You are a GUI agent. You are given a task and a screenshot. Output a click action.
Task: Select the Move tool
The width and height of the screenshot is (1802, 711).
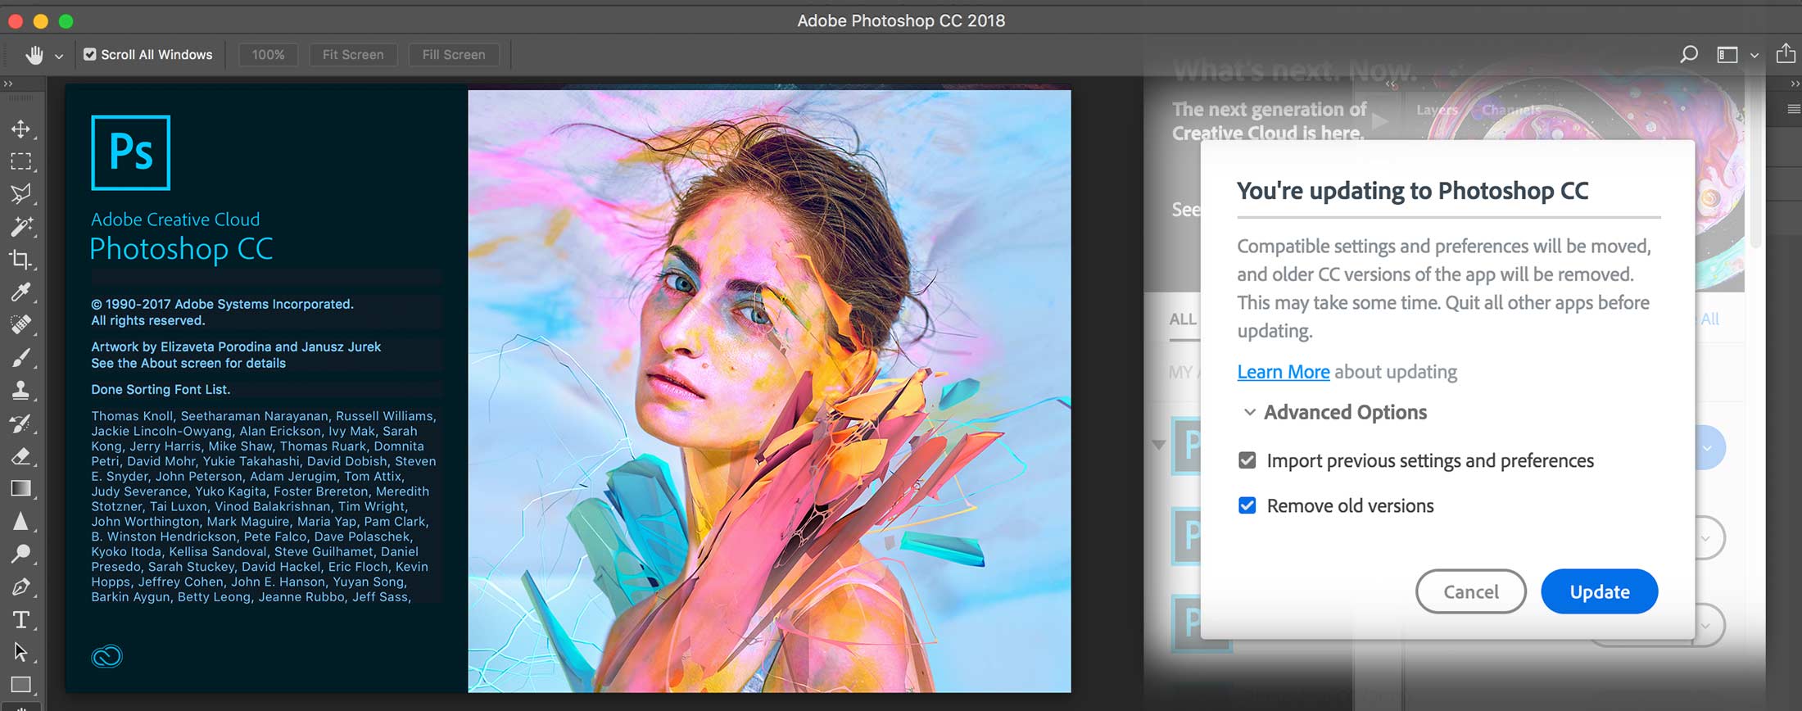pyautogui.click(x=20, y=129)
